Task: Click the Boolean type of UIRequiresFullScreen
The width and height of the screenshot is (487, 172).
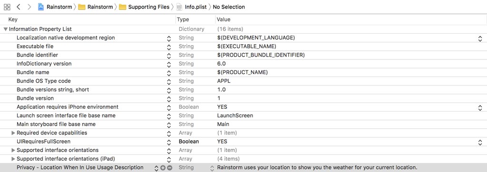Action: pyautogui.click(x=189, y=142)
